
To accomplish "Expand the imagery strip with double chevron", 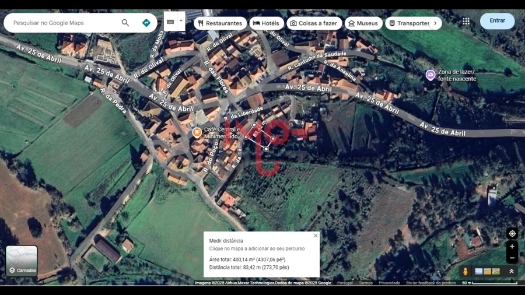I will click(512, 271).
